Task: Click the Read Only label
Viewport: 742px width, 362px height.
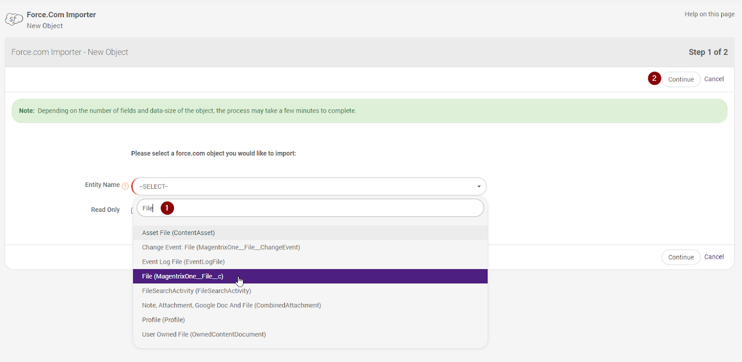Action: [x=105, y=210]
